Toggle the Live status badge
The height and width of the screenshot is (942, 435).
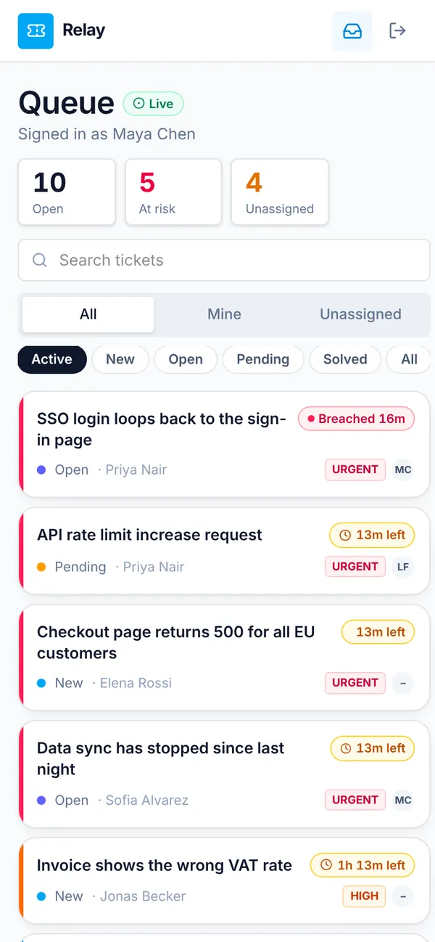[x=154, y=104]
